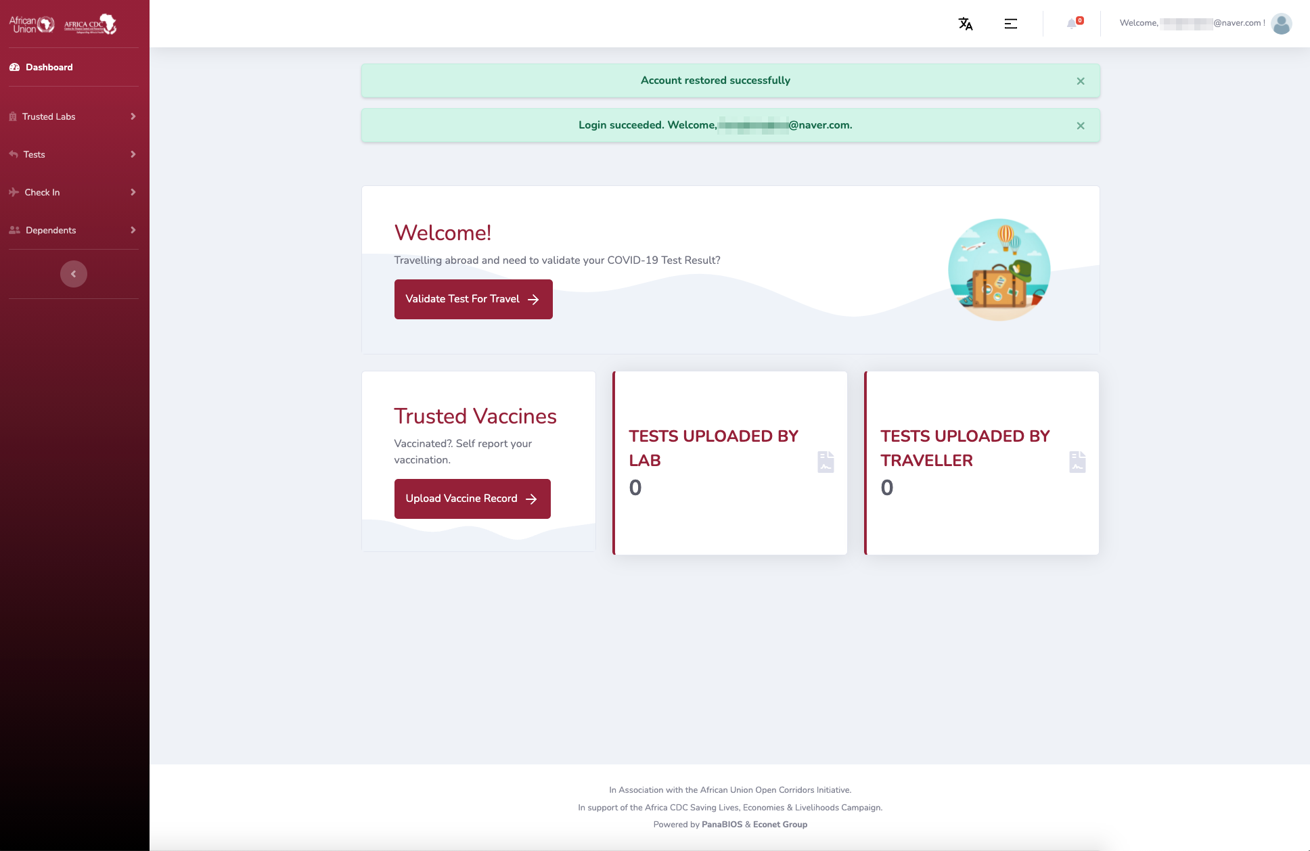Open the notifications bell icon

[x=1072, y=24]
